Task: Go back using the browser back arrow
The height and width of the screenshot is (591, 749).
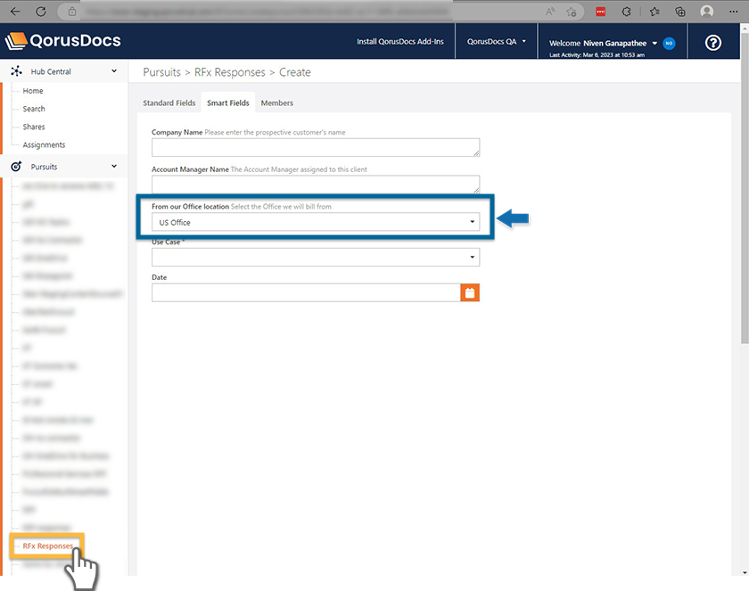Action: click(x=15, y=12)
